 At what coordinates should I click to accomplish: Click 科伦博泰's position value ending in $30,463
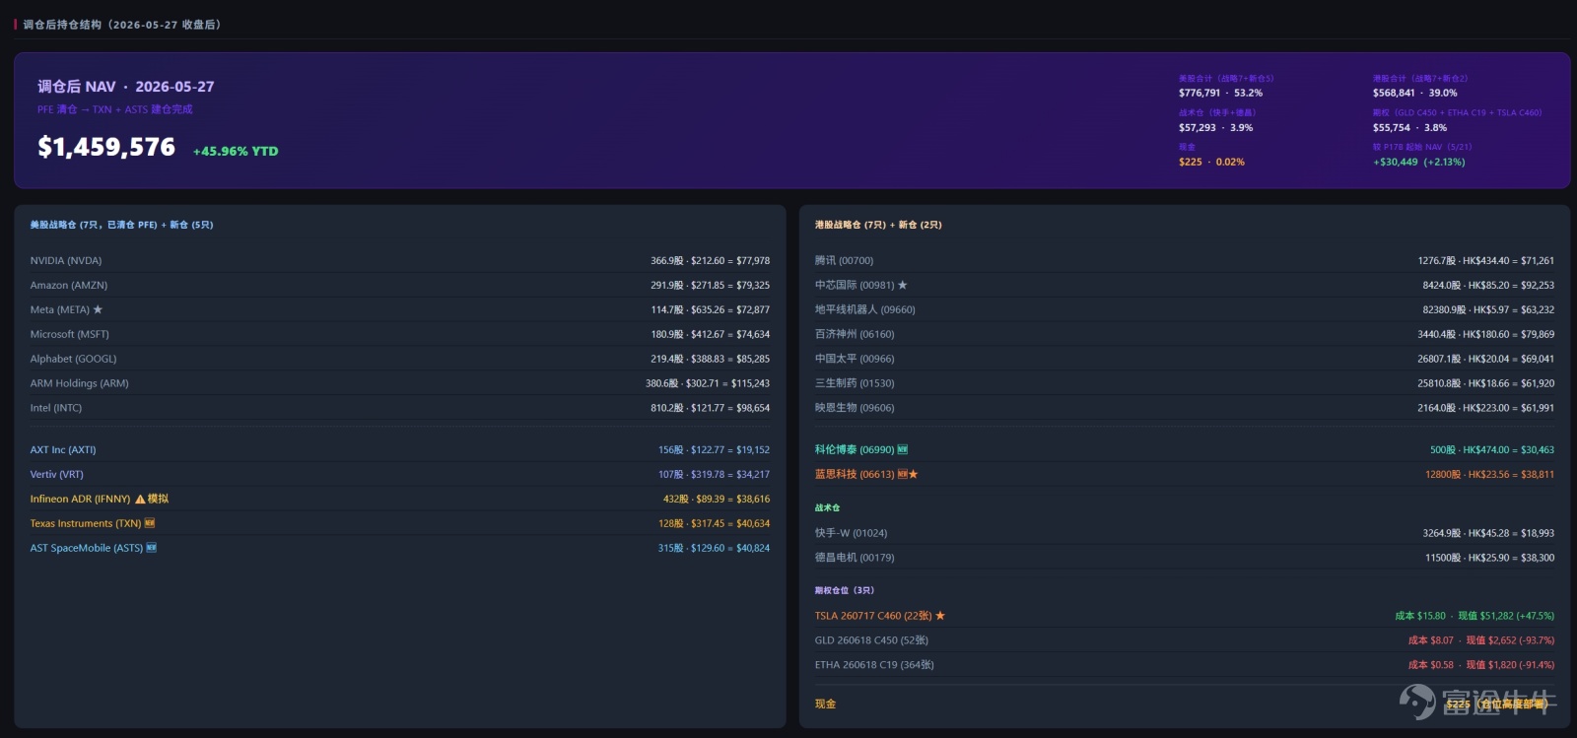(1492, 449)
